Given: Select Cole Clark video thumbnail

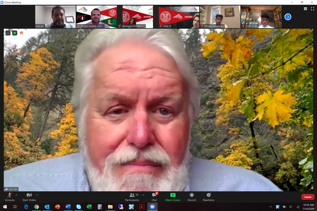Looking at the screenshot, I should tap(261, 17).
